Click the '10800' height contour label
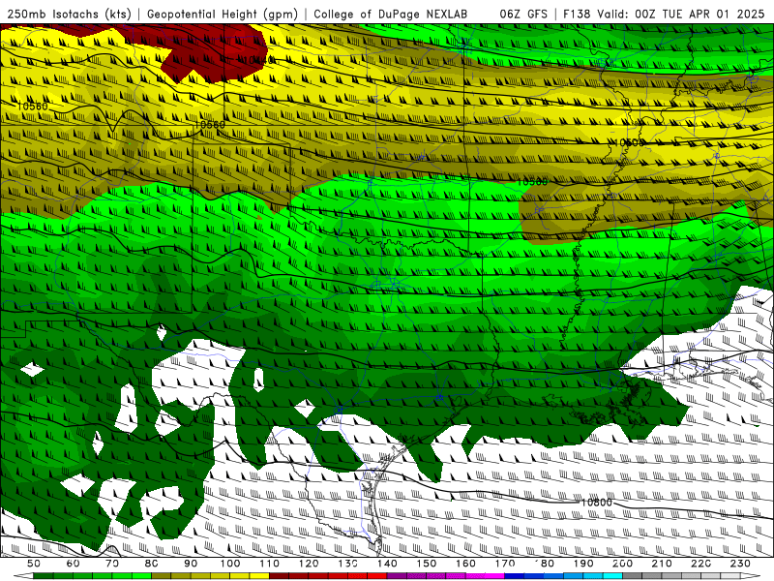The width and height of the screenshot is (774, 581). 596,502
